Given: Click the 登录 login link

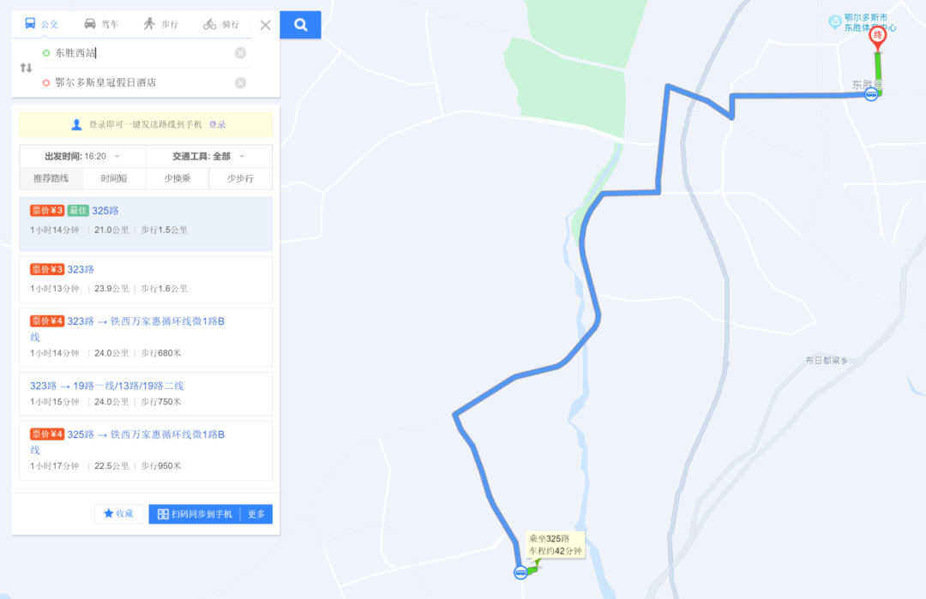Looking at the screenshot, I should [x=217, y=124].
